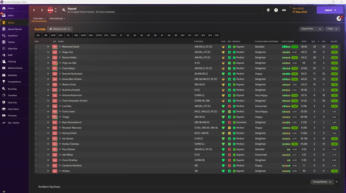The width and height of the screenshot is (346, 193).
Task: Open the FM menu icon
Action: [284, 10]
